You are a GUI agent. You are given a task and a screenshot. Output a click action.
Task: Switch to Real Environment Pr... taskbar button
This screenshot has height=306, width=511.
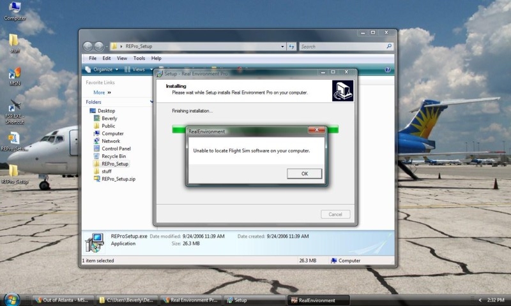[x=191, y=300]
